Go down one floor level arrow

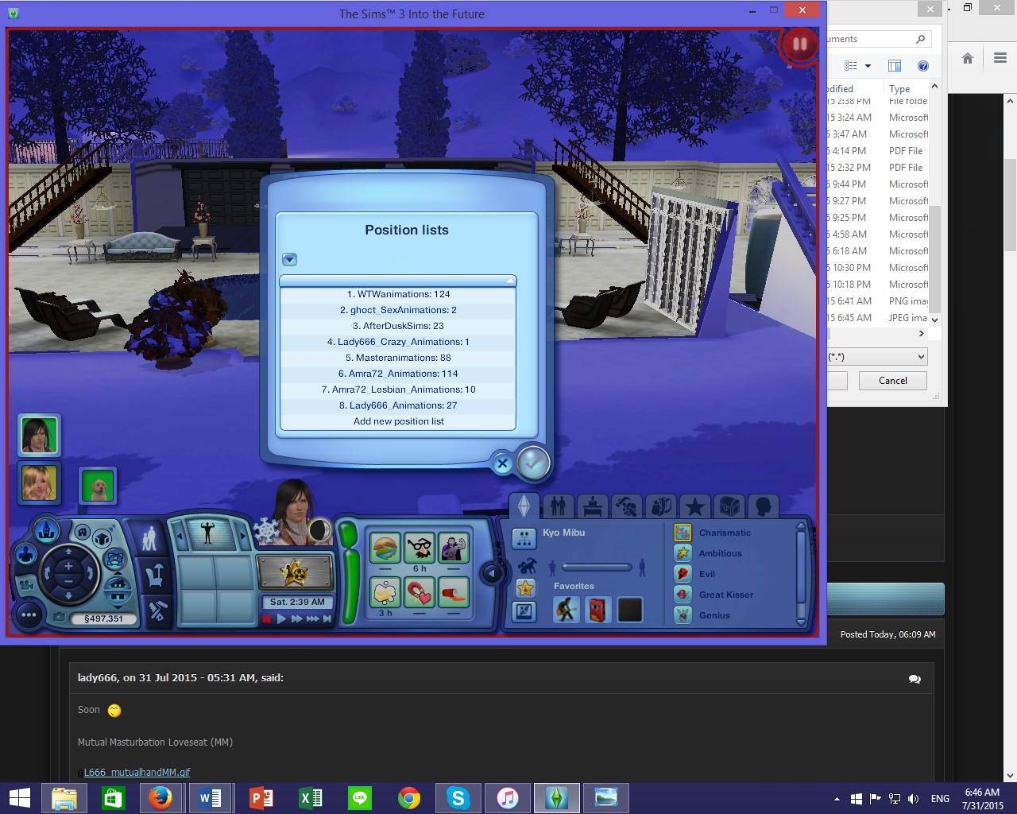118,598
